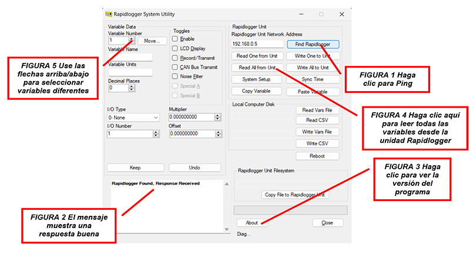470x254 pixels.
Task: Toggle the Special A checkbox
Action: point(175,86)
